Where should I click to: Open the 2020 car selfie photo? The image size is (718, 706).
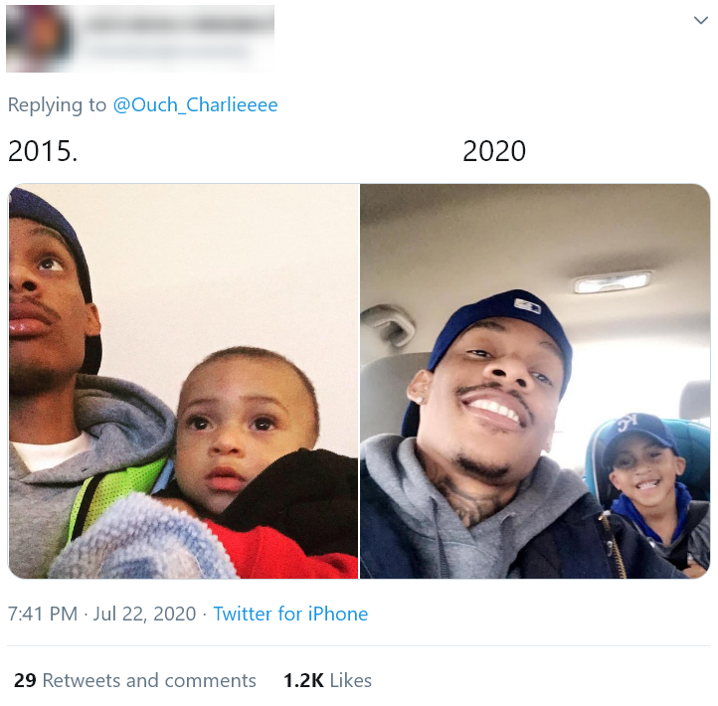535,381
